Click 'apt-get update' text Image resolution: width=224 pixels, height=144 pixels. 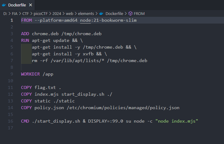(51, 40)
